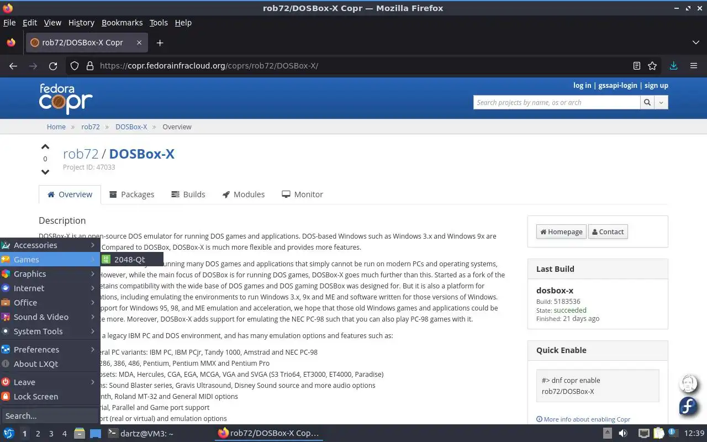Screen dimensions: 707x442
Task: Go back using the back arrow
Action: coord(13,66)
